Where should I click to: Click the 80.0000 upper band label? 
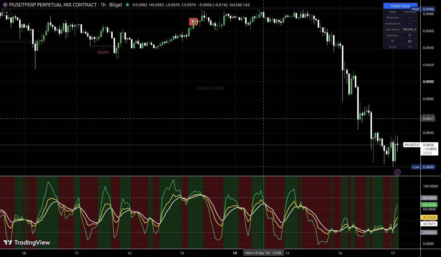[429, 198]
